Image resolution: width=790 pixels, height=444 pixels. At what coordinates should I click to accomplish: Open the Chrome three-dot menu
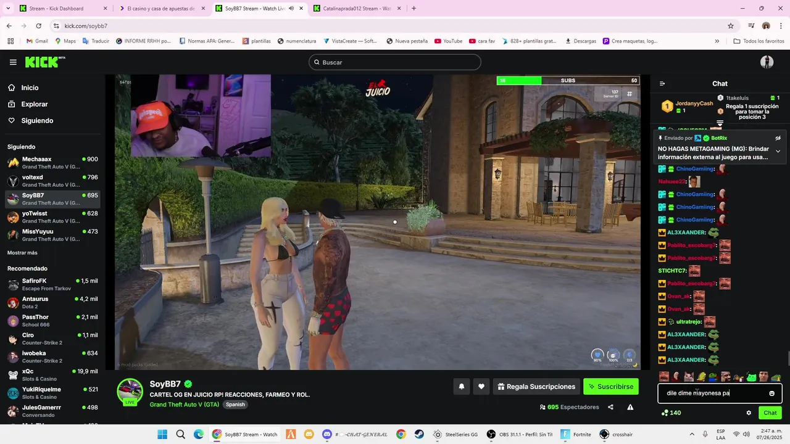(x=781, y=26)
